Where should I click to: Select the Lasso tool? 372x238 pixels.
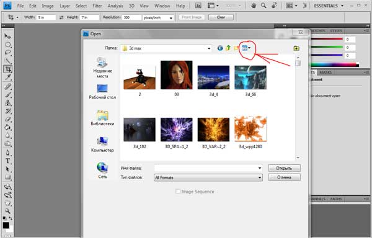pos(7,53)
